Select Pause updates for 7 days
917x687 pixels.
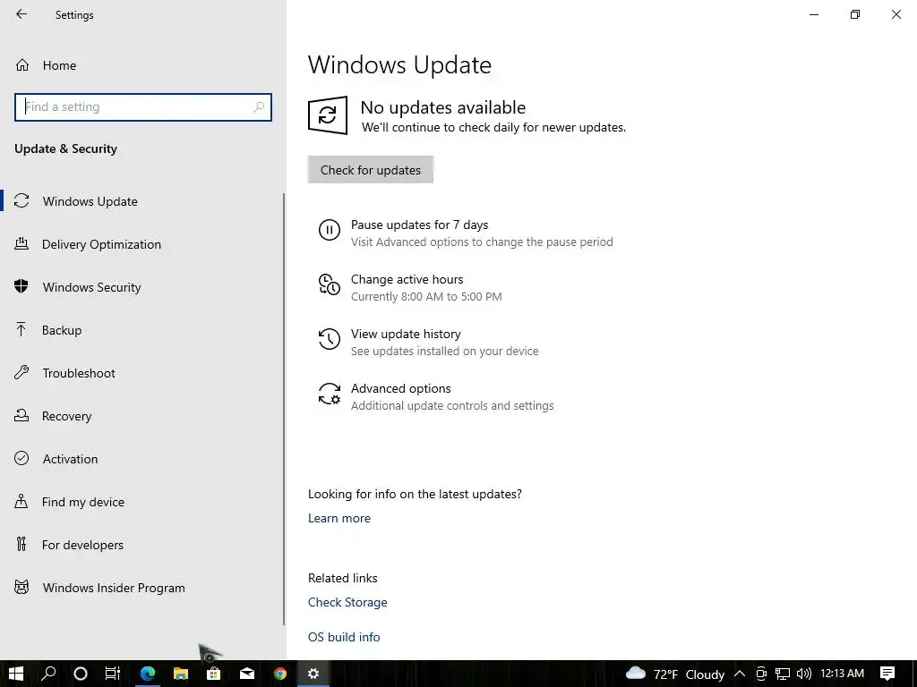pyautogui.click(x=466, y=233)
